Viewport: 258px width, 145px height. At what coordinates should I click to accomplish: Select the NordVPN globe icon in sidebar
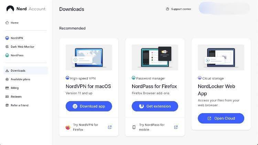[7, 38]
